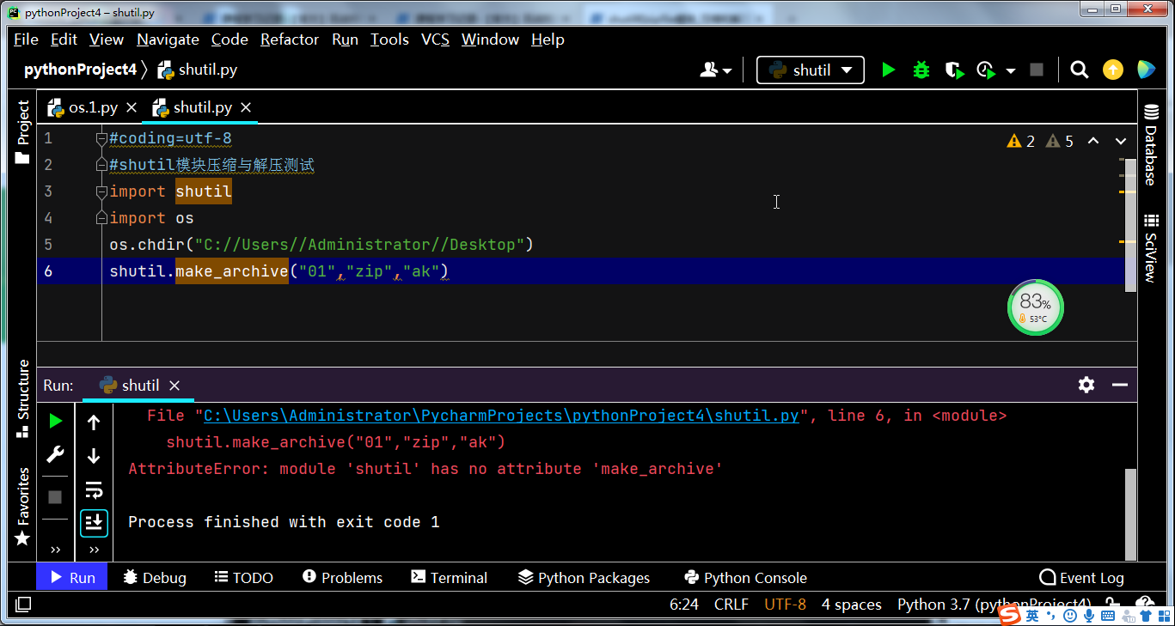Open the Refactor menu
This screenshot has height=626, width=1175.
(290, 40)
